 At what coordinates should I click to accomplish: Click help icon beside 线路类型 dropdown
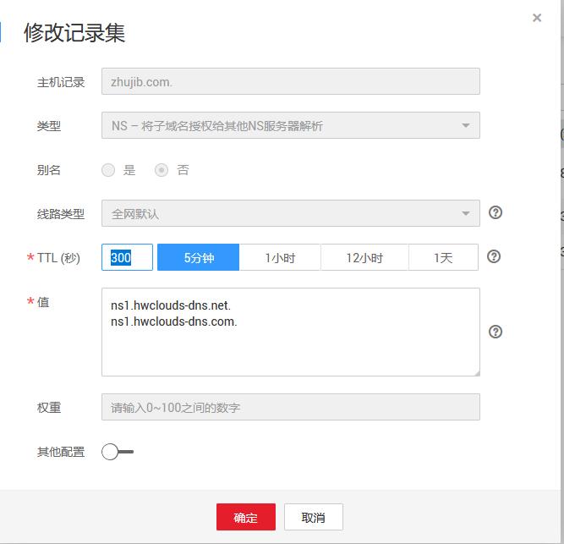click(x=496, y=212)
